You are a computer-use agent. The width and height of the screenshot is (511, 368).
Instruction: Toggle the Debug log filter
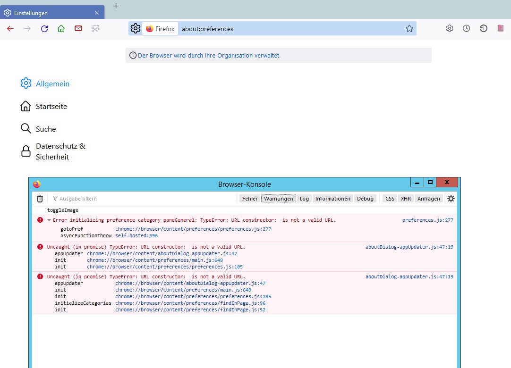[x=365, y=199]
